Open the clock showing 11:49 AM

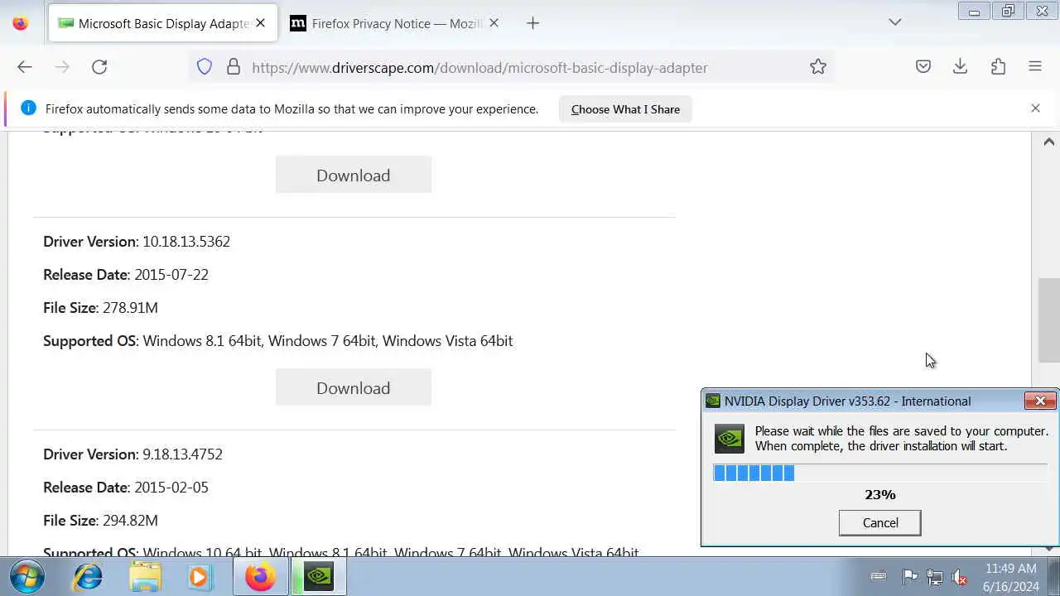tap(1011, 577)
